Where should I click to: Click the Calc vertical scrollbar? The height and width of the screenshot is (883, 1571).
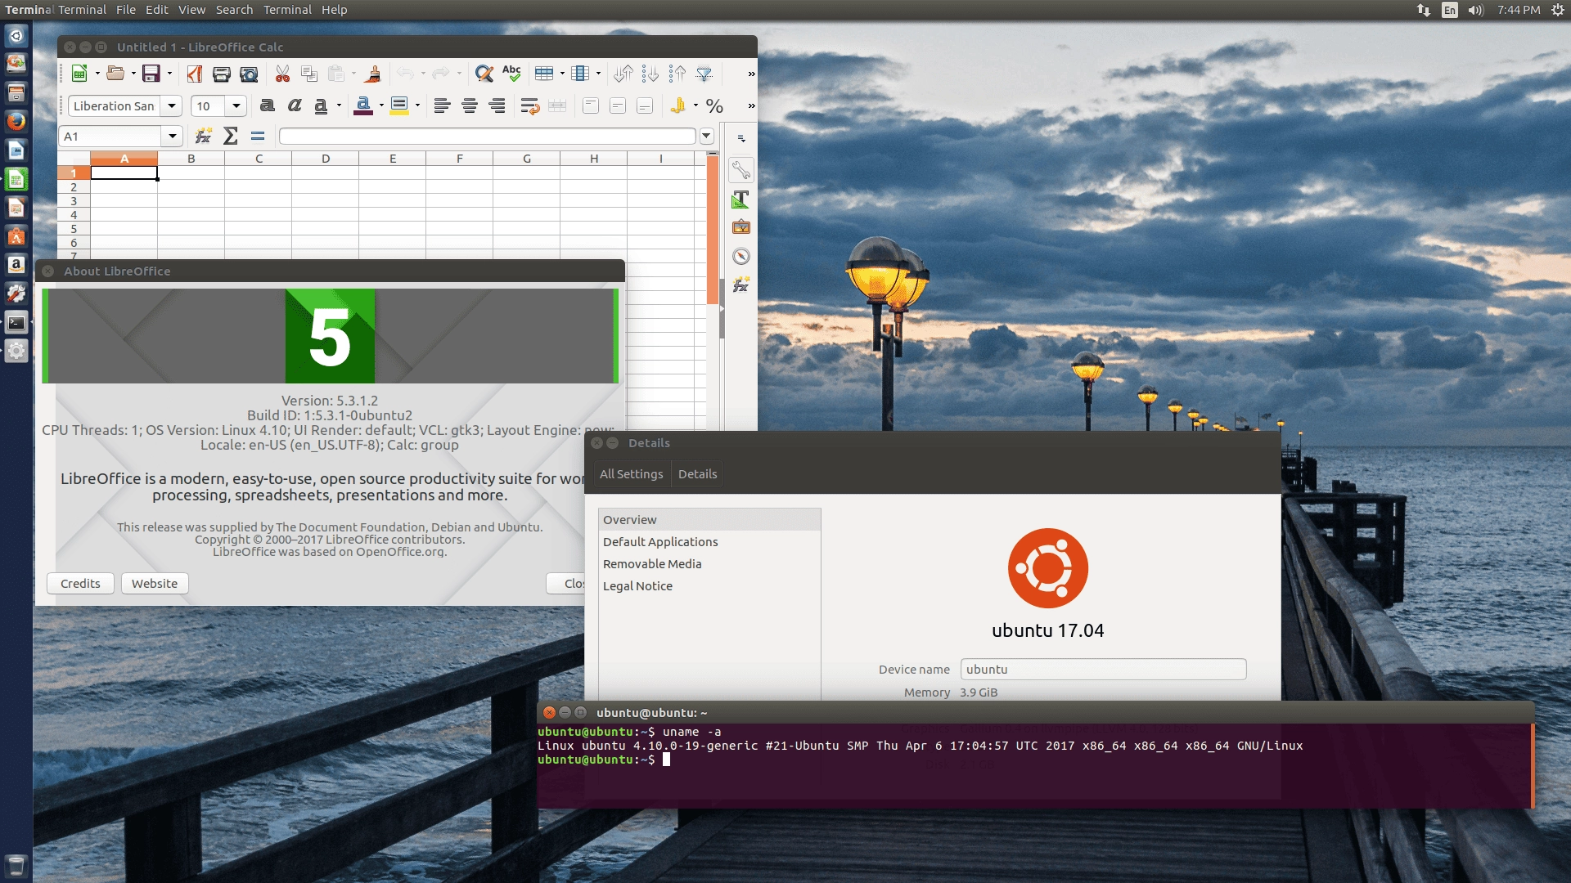click(x=713, y=231)
